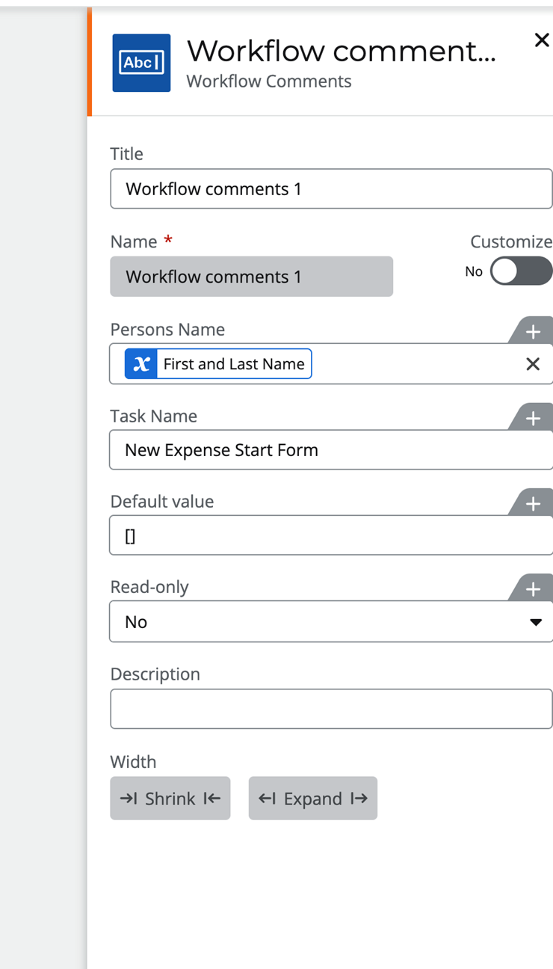The width and height of the screenshot is (553, 969).
Task: Click the Default value input box
Action: 330,535
